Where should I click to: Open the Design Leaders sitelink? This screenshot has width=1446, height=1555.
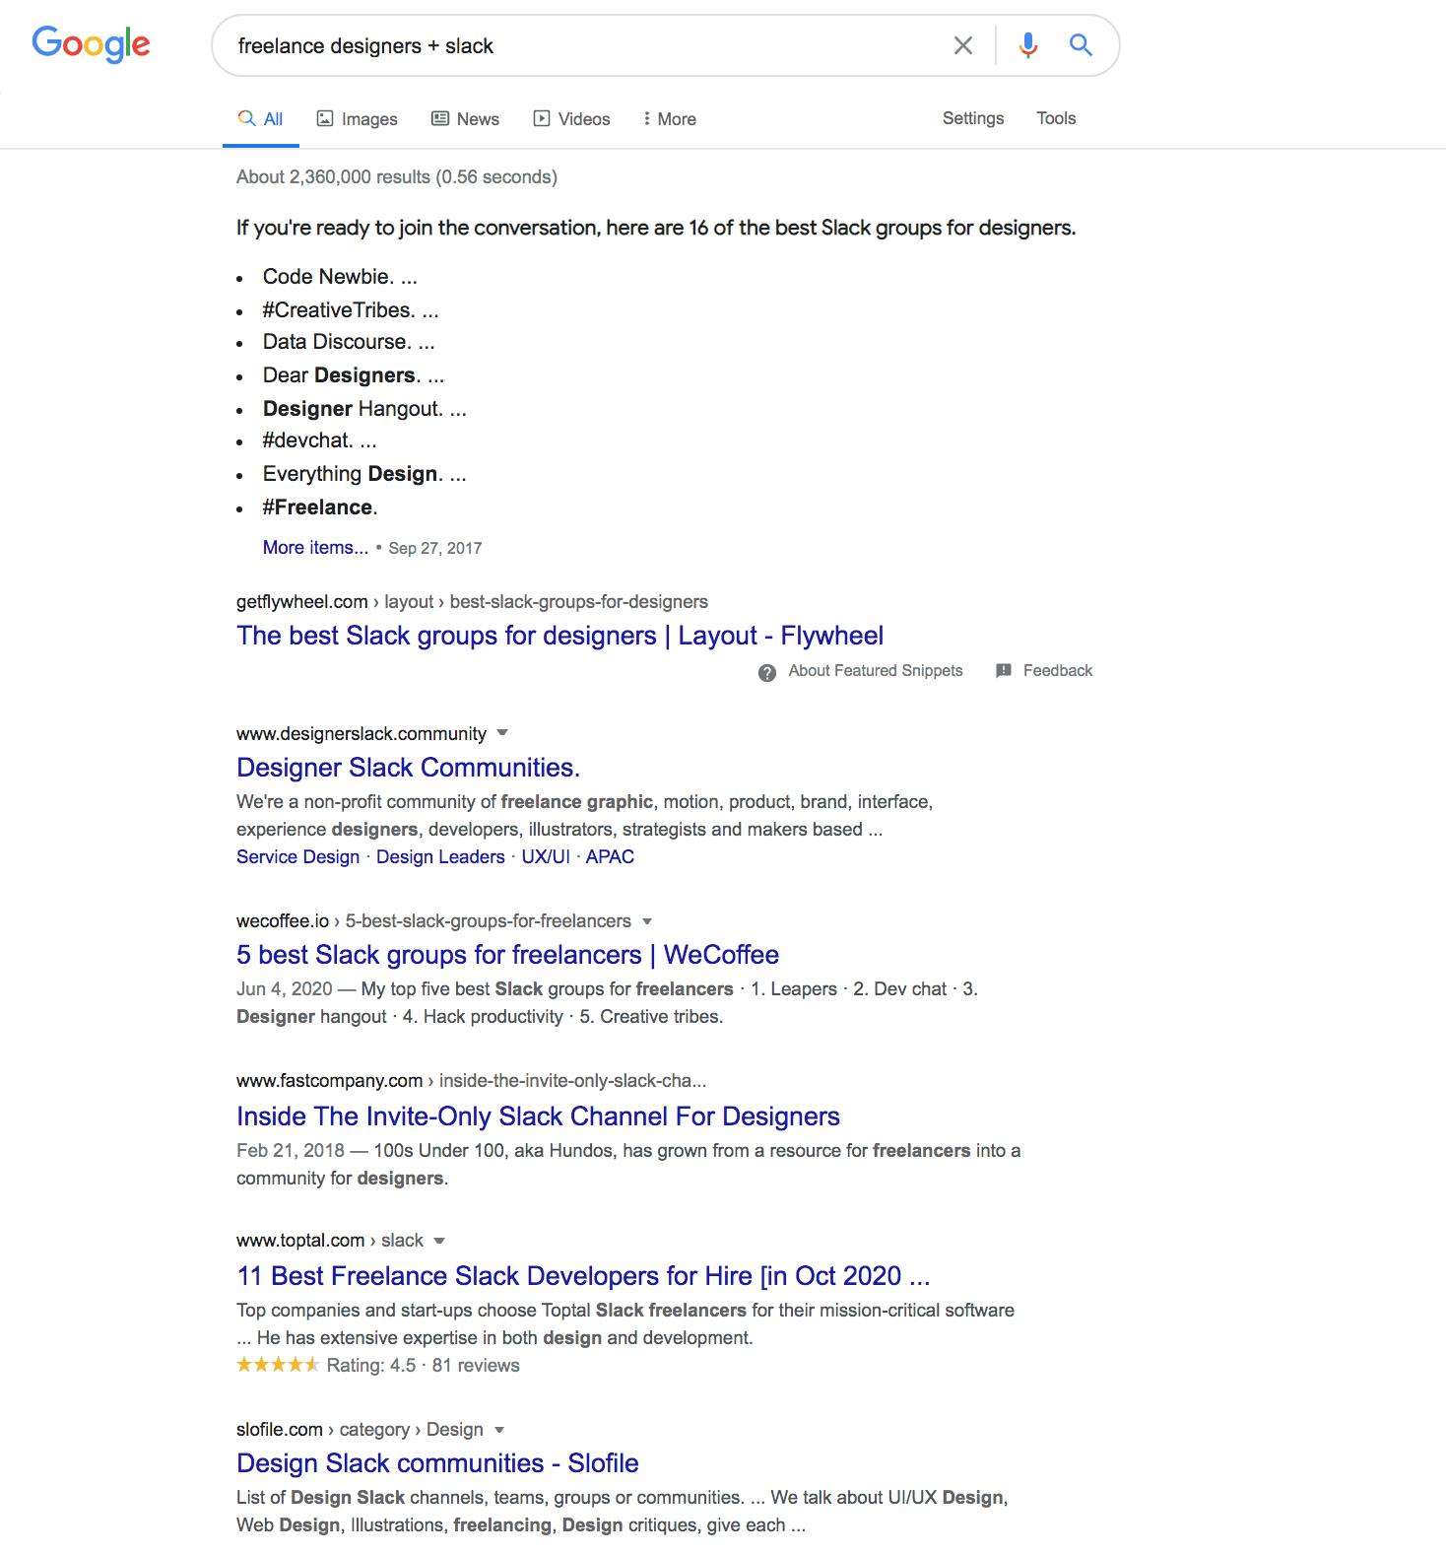tap(440, 857)
